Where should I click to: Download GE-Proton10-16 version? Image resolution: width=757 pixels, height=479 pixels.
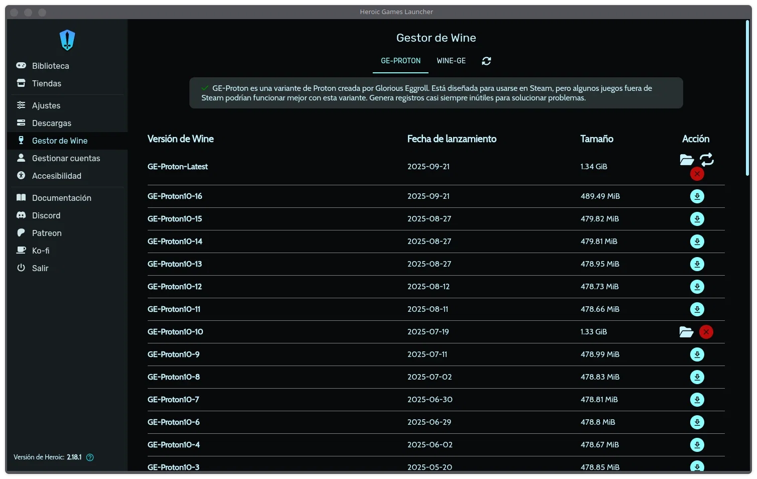point(697,196)
